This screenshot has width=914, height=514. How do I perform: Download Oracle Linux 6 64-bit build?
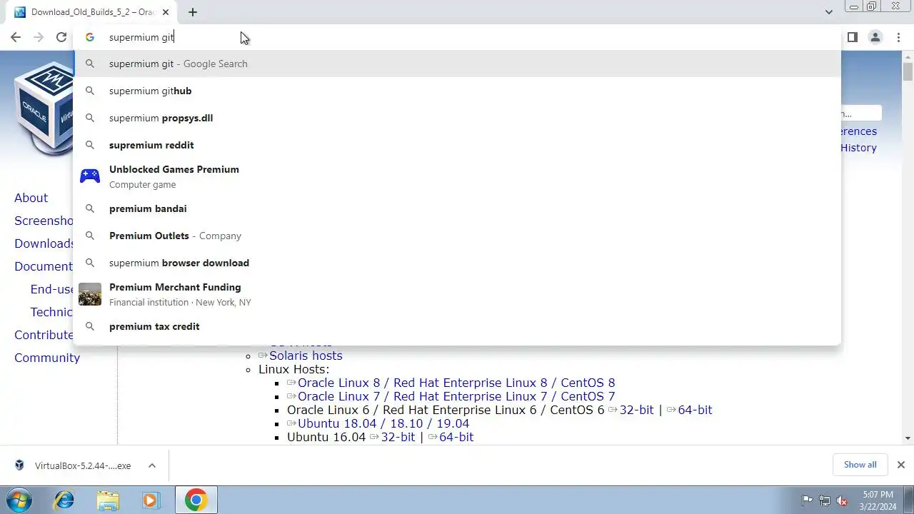pyautogui.click(x=695, y=410)
